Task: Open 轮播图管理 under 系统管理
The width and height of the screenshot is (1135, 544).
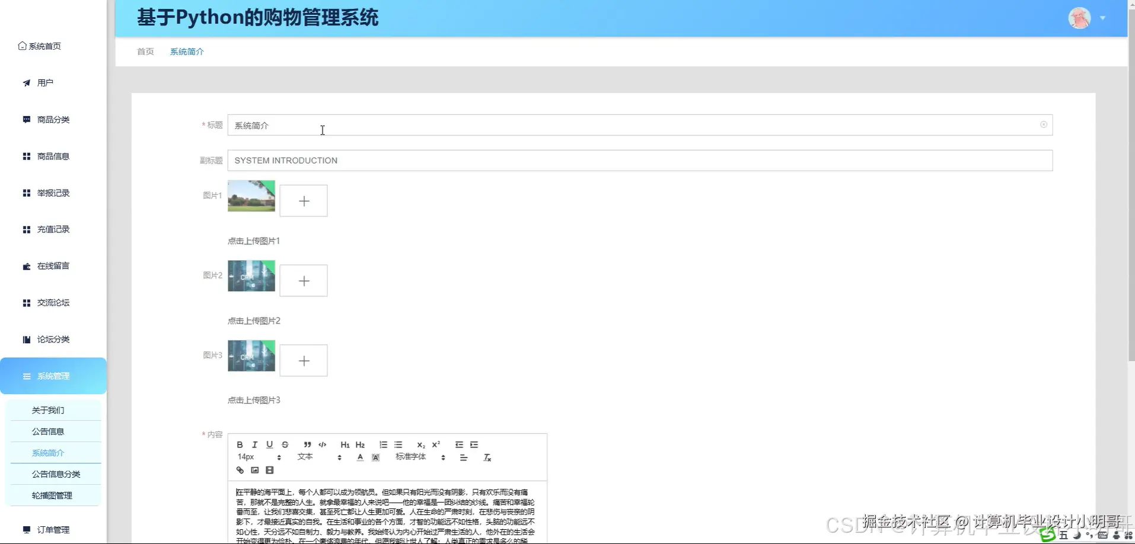Action: coord(52,495)
